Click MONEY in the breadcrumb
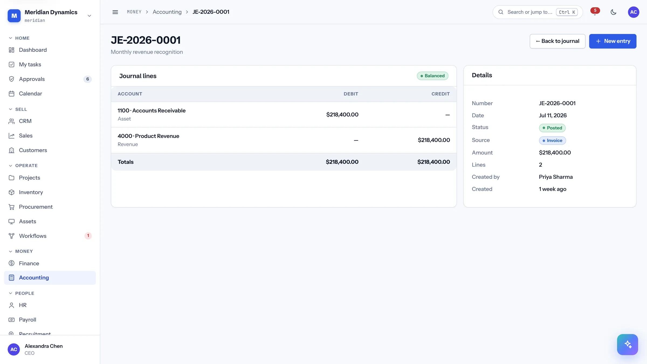This screenshot has height=364, width=647. pyautogui.click(x=134, y=12)
